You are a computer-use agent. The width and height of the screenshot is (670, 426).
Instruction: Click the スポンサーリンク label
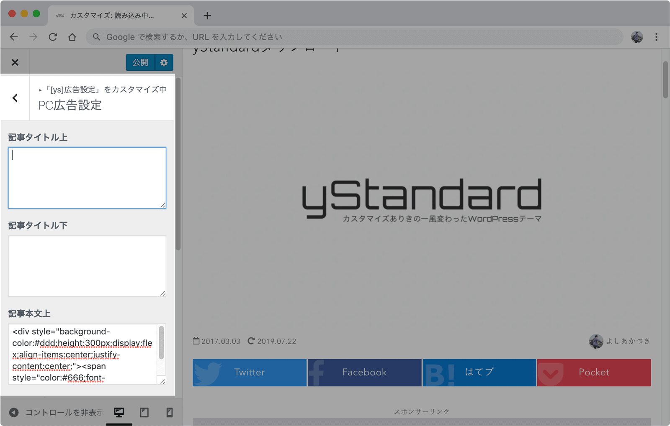[x=422, y=411]
